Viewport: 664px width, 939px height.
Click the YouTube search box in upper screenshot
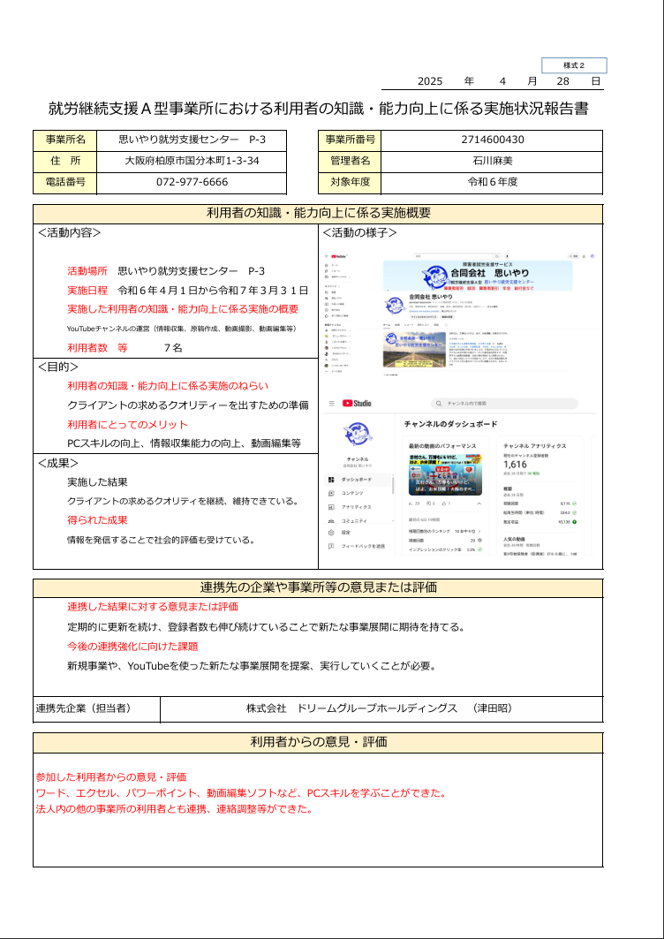click(458, 255)
